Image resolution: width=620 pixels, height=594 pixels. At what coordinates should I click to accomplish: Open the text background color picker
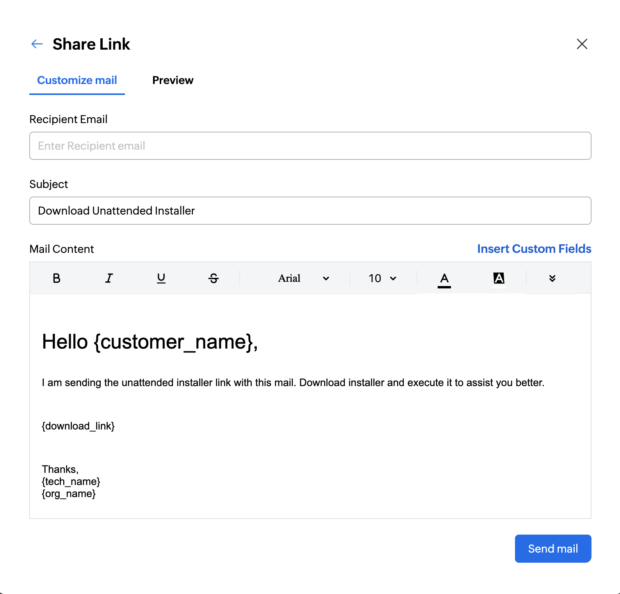pyautogui.click(x=499, y=279)
